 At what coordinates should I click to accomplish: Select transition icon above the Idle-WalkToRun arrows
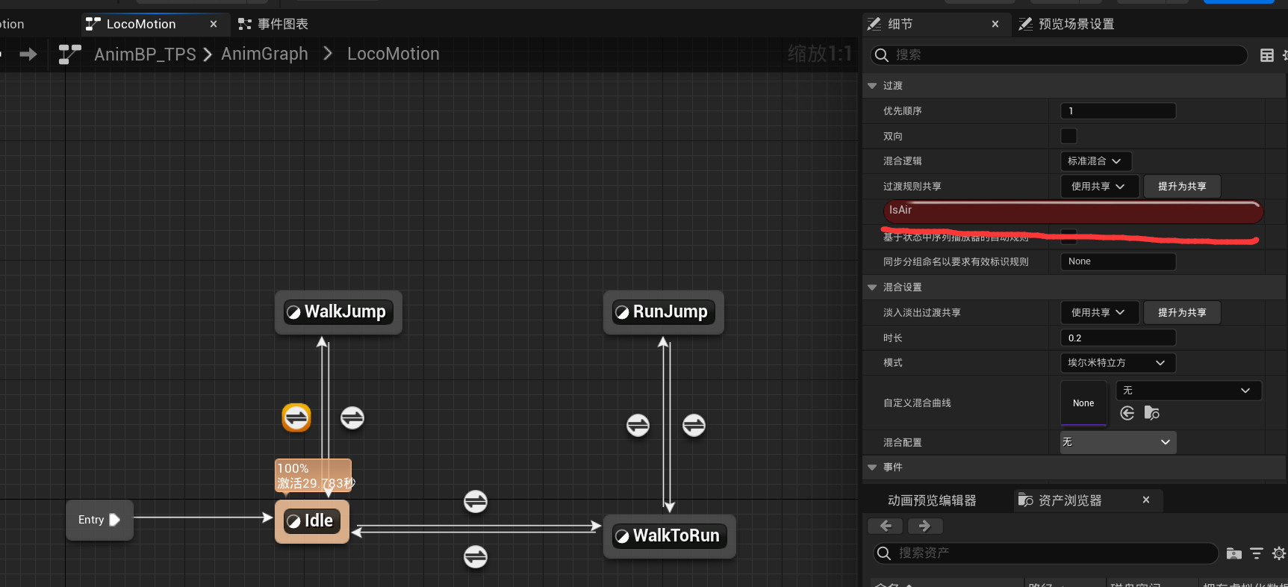(x=476, y=501)
